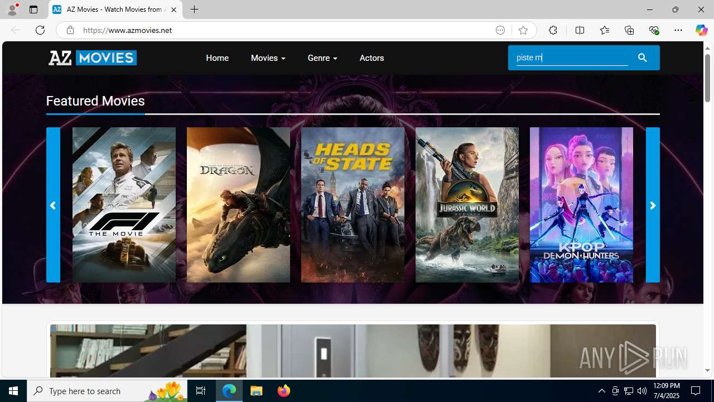714x402 pixels.
Task: Refresh the page in the browser
Action: 40,30
